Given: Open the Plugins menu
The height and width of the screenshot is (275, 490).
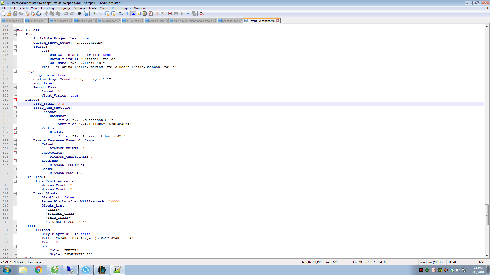Looking at the screenshot, I should point(125,8).
